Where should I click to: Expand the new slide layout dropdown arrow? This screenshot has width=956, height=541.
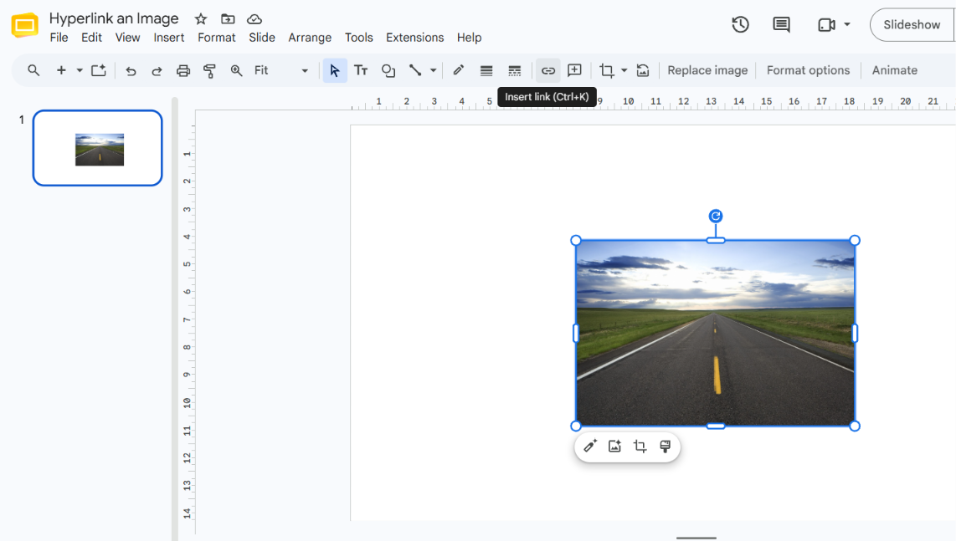click(80, 71)
